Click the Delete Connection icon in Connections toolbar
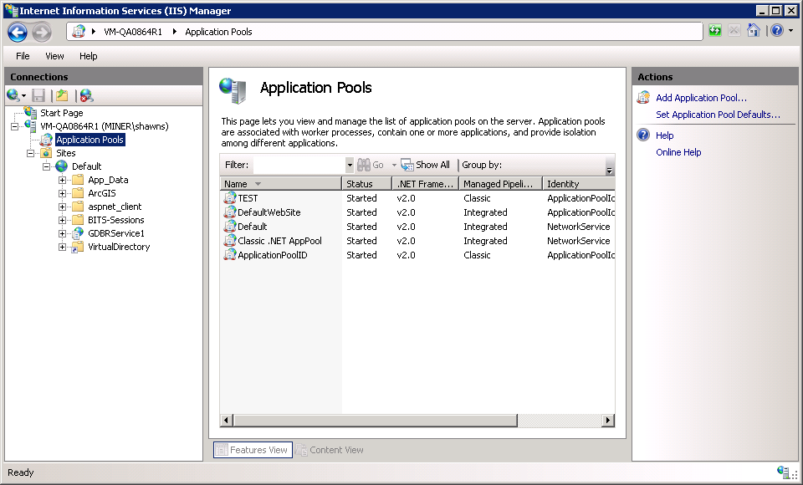Screen dimensions: 803x485 point(85,95)
